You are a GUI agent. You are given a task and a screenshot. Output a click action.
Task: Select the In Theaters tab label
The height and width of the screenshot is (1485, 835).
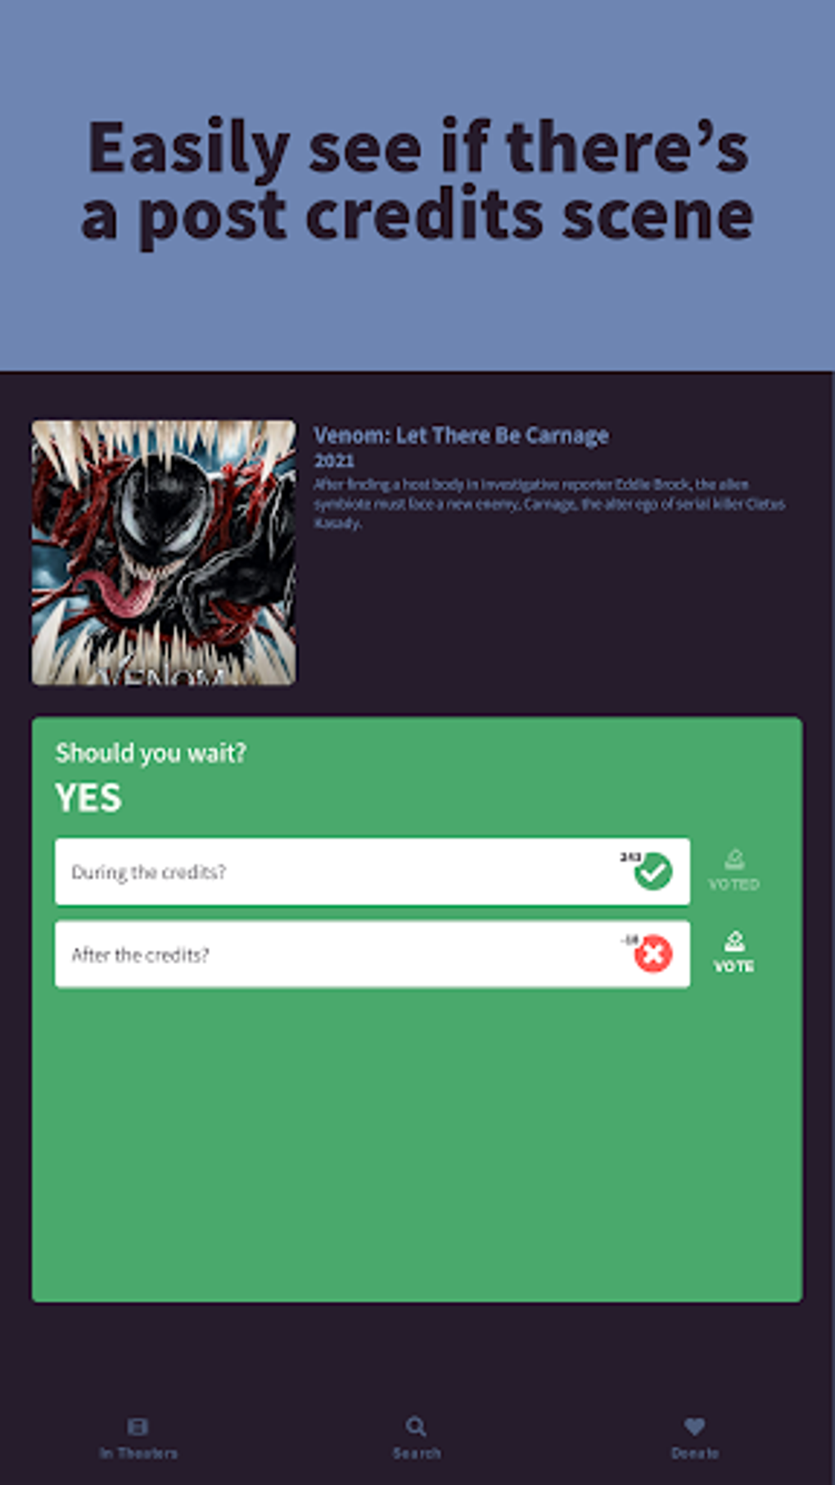[x=138, y=1453]
